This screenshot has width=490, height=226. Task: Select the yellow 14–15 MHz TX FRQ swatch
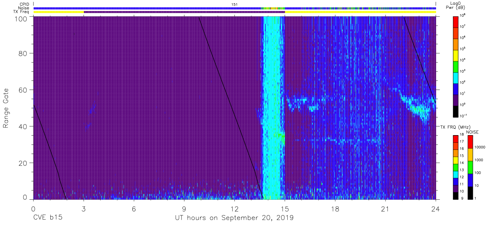[x=456, y=160]
